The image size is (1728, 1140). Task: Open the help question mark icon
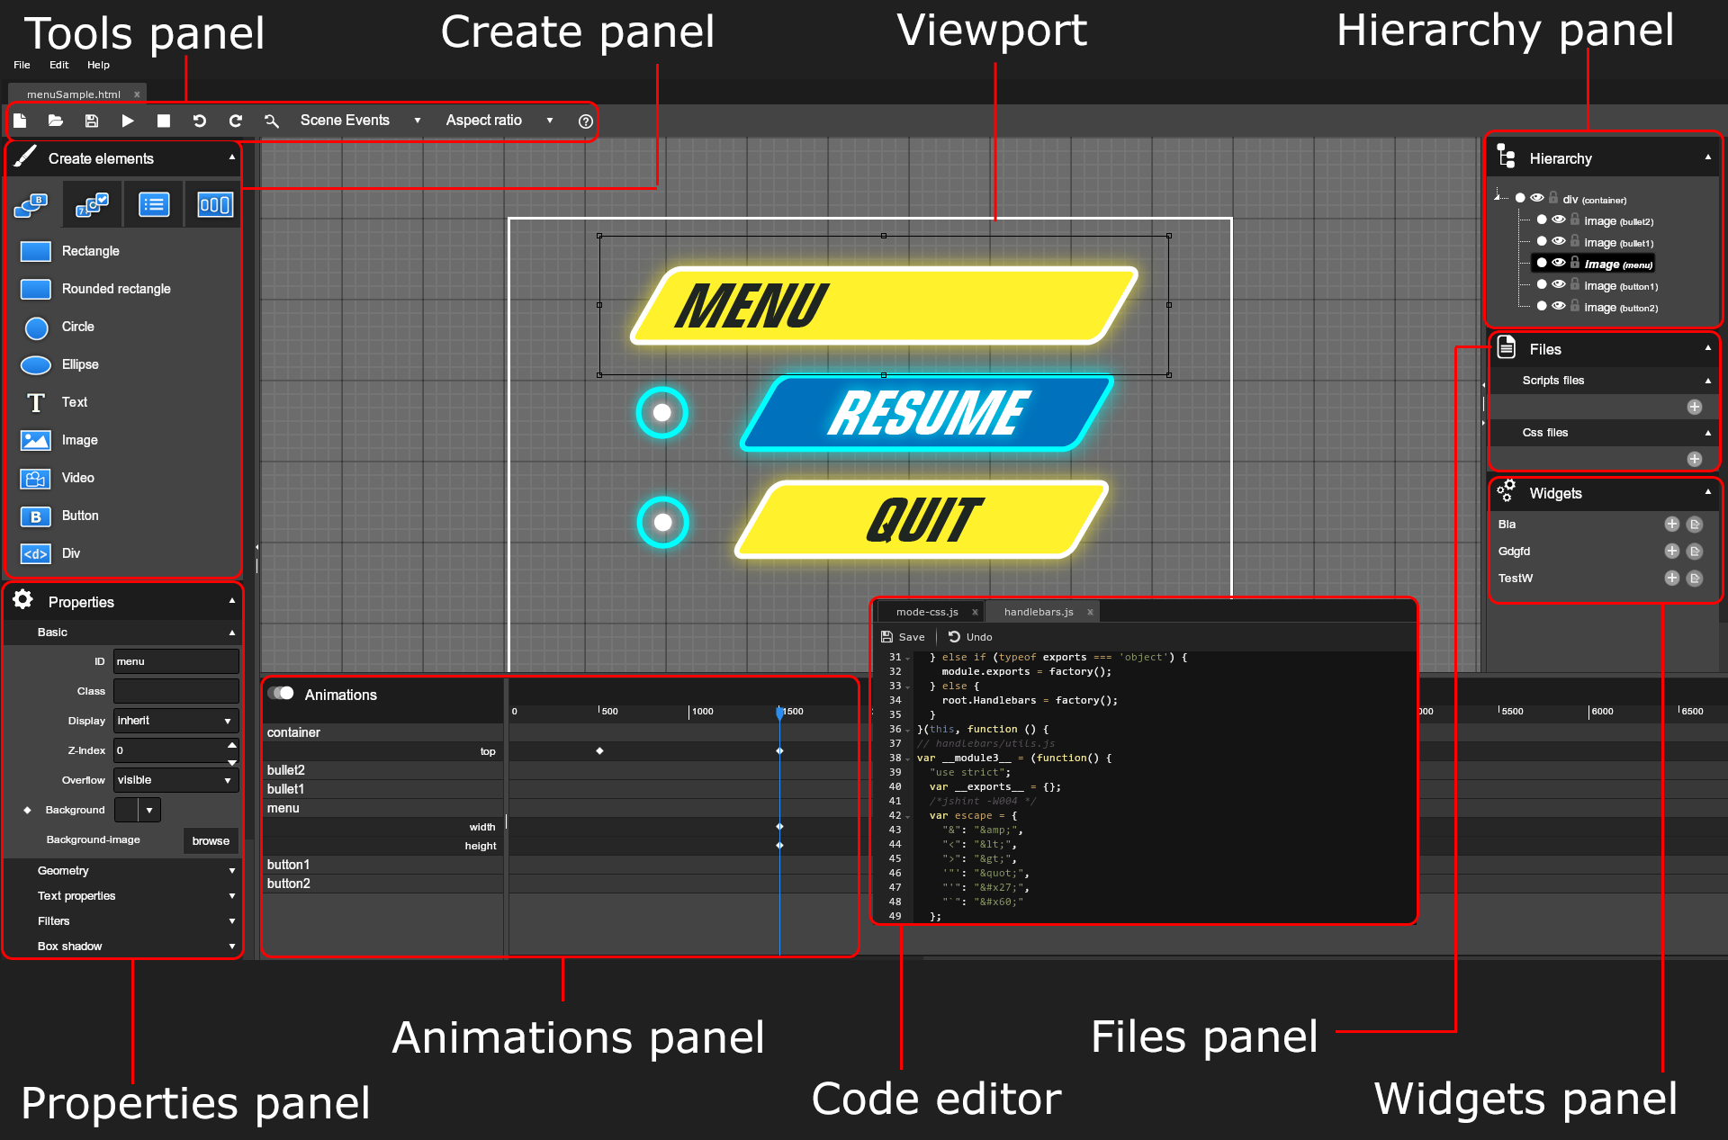click(586, 121)
